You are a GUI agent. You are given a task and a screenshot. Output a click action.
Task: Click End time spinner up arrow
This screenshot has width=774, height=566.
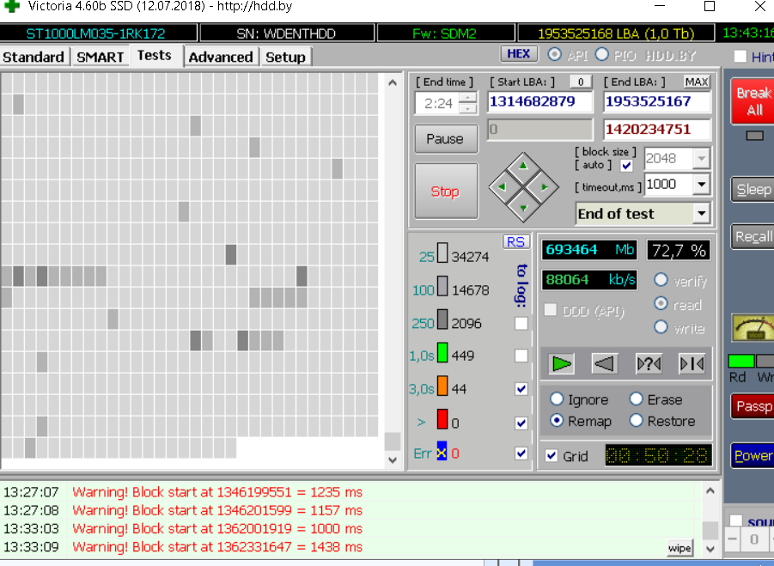pyautogui.click(x=467, y=97)
